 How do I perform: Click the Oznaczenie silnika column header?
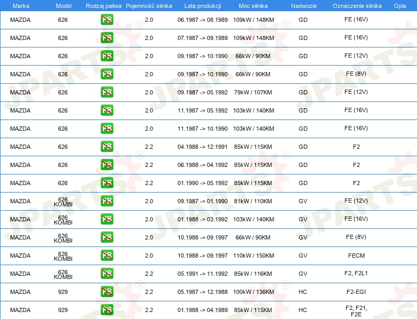[357, 6]
